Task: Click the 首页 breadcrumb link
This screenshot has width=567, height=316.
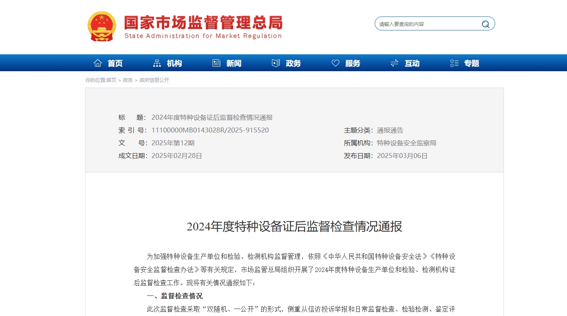Action: pyautogui.click(x=111, y=80)
